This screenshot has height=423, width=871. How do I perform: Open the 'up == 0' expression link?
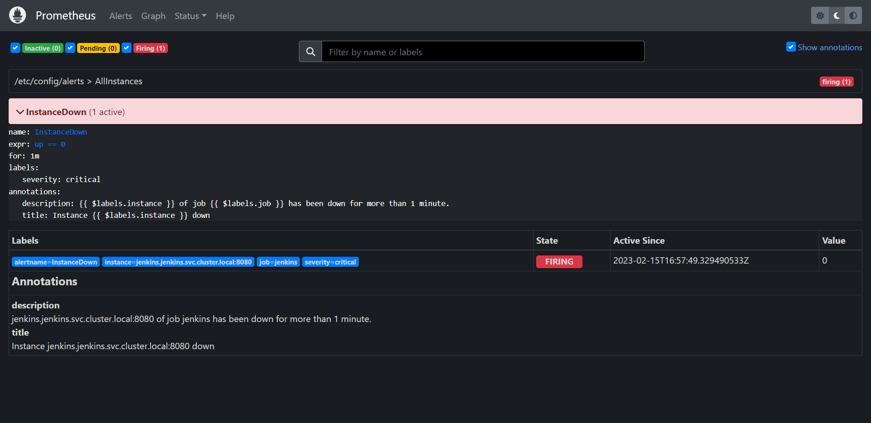click(x=50, y=144)
